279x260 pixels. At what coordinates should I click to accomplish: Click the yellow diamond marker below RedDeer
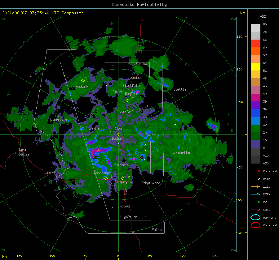pyautogui.click(x=127, y=100)
